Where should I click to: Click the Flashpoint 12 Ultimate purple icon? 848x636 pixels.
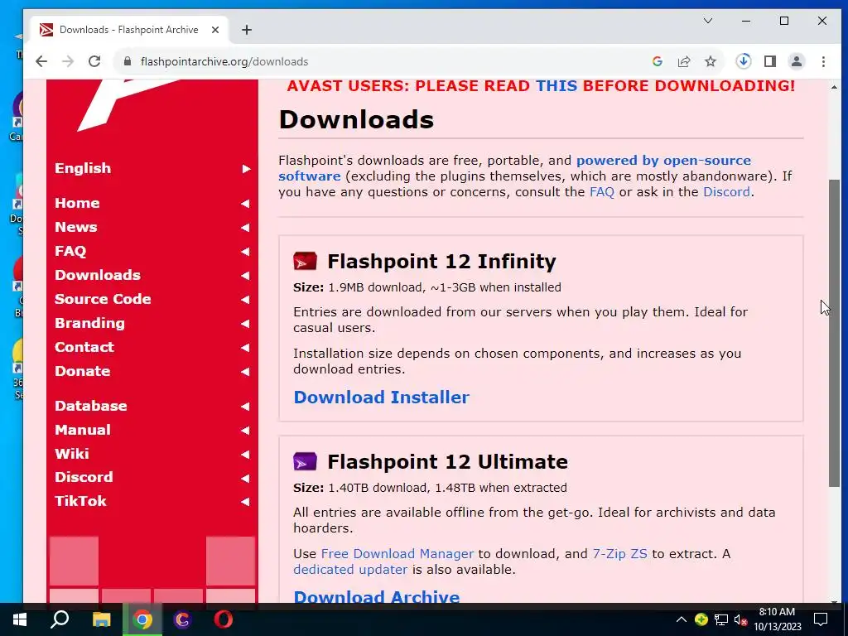coord(305,461)
